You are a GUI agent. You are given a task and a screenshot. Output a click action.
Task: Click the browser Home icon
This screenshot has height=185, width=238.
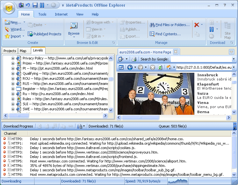pos(169,67)
